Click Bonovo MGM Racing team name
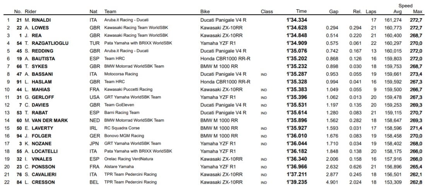Screen dimensions: 425x191 [x=124, y=135]
